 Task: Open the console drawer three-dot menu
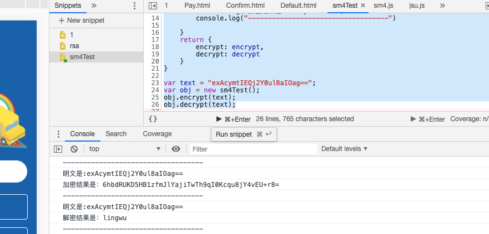(x=58, y=134)
